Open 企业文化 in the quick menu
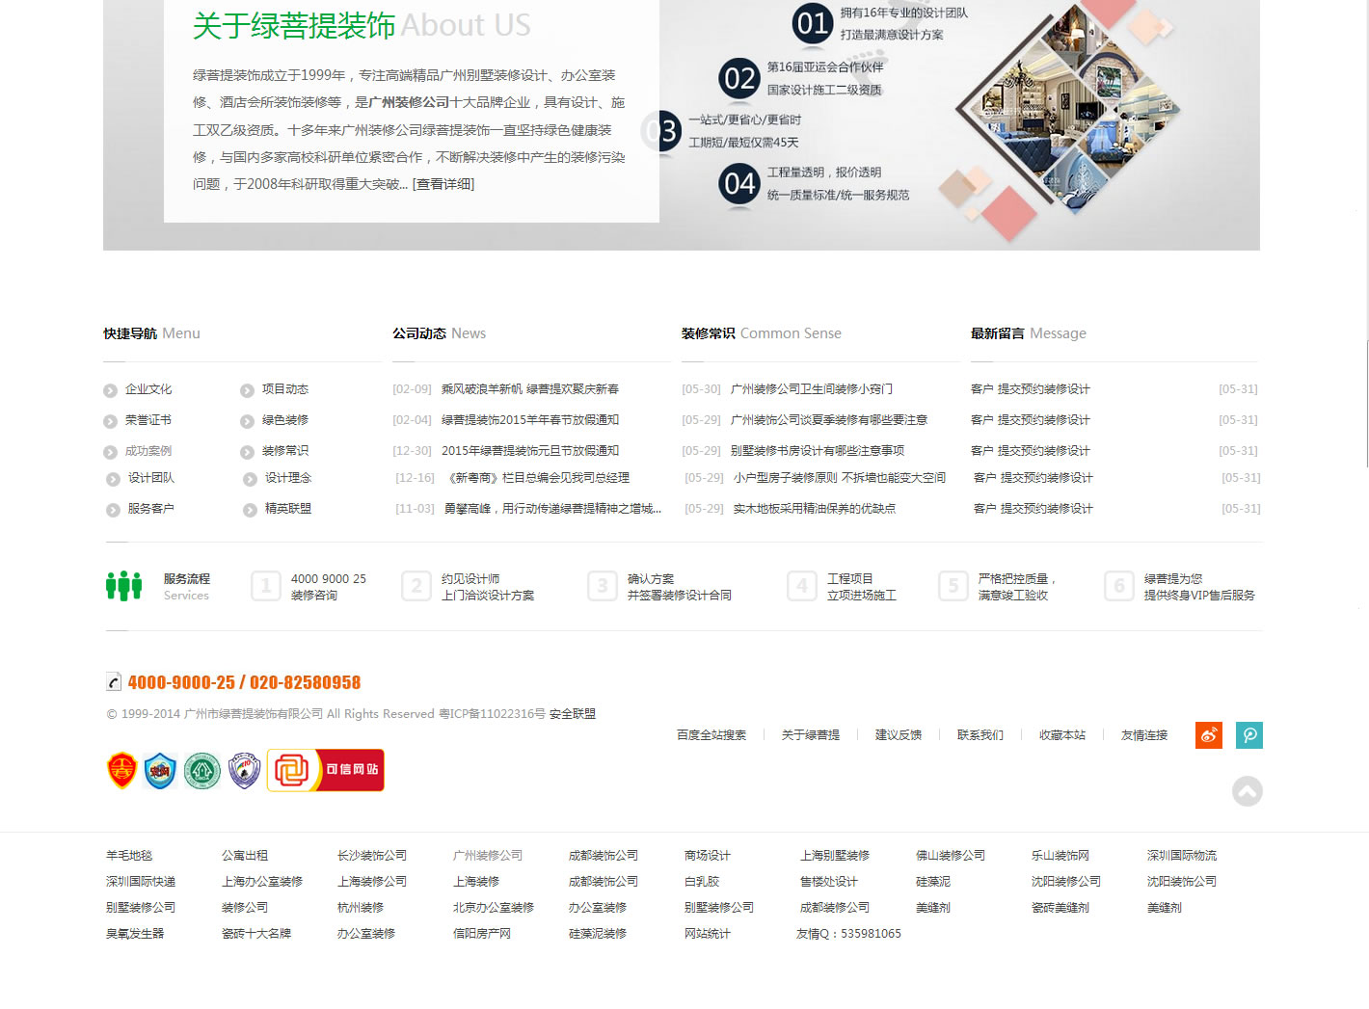The height and width of the screenshot is (1009, 1369). pos(148,389)
